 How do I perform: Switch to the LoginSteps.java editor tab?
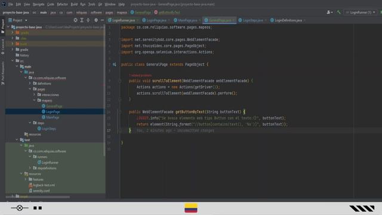point(252,20)
